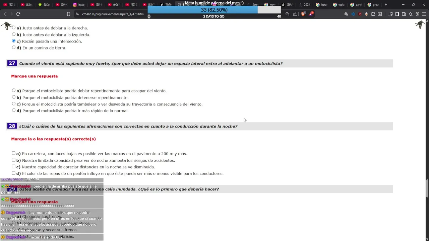Viewport: 429px width, 241px height.
Task: Check box c) capacidad de apreciar distancias
Action: [13, 166]
